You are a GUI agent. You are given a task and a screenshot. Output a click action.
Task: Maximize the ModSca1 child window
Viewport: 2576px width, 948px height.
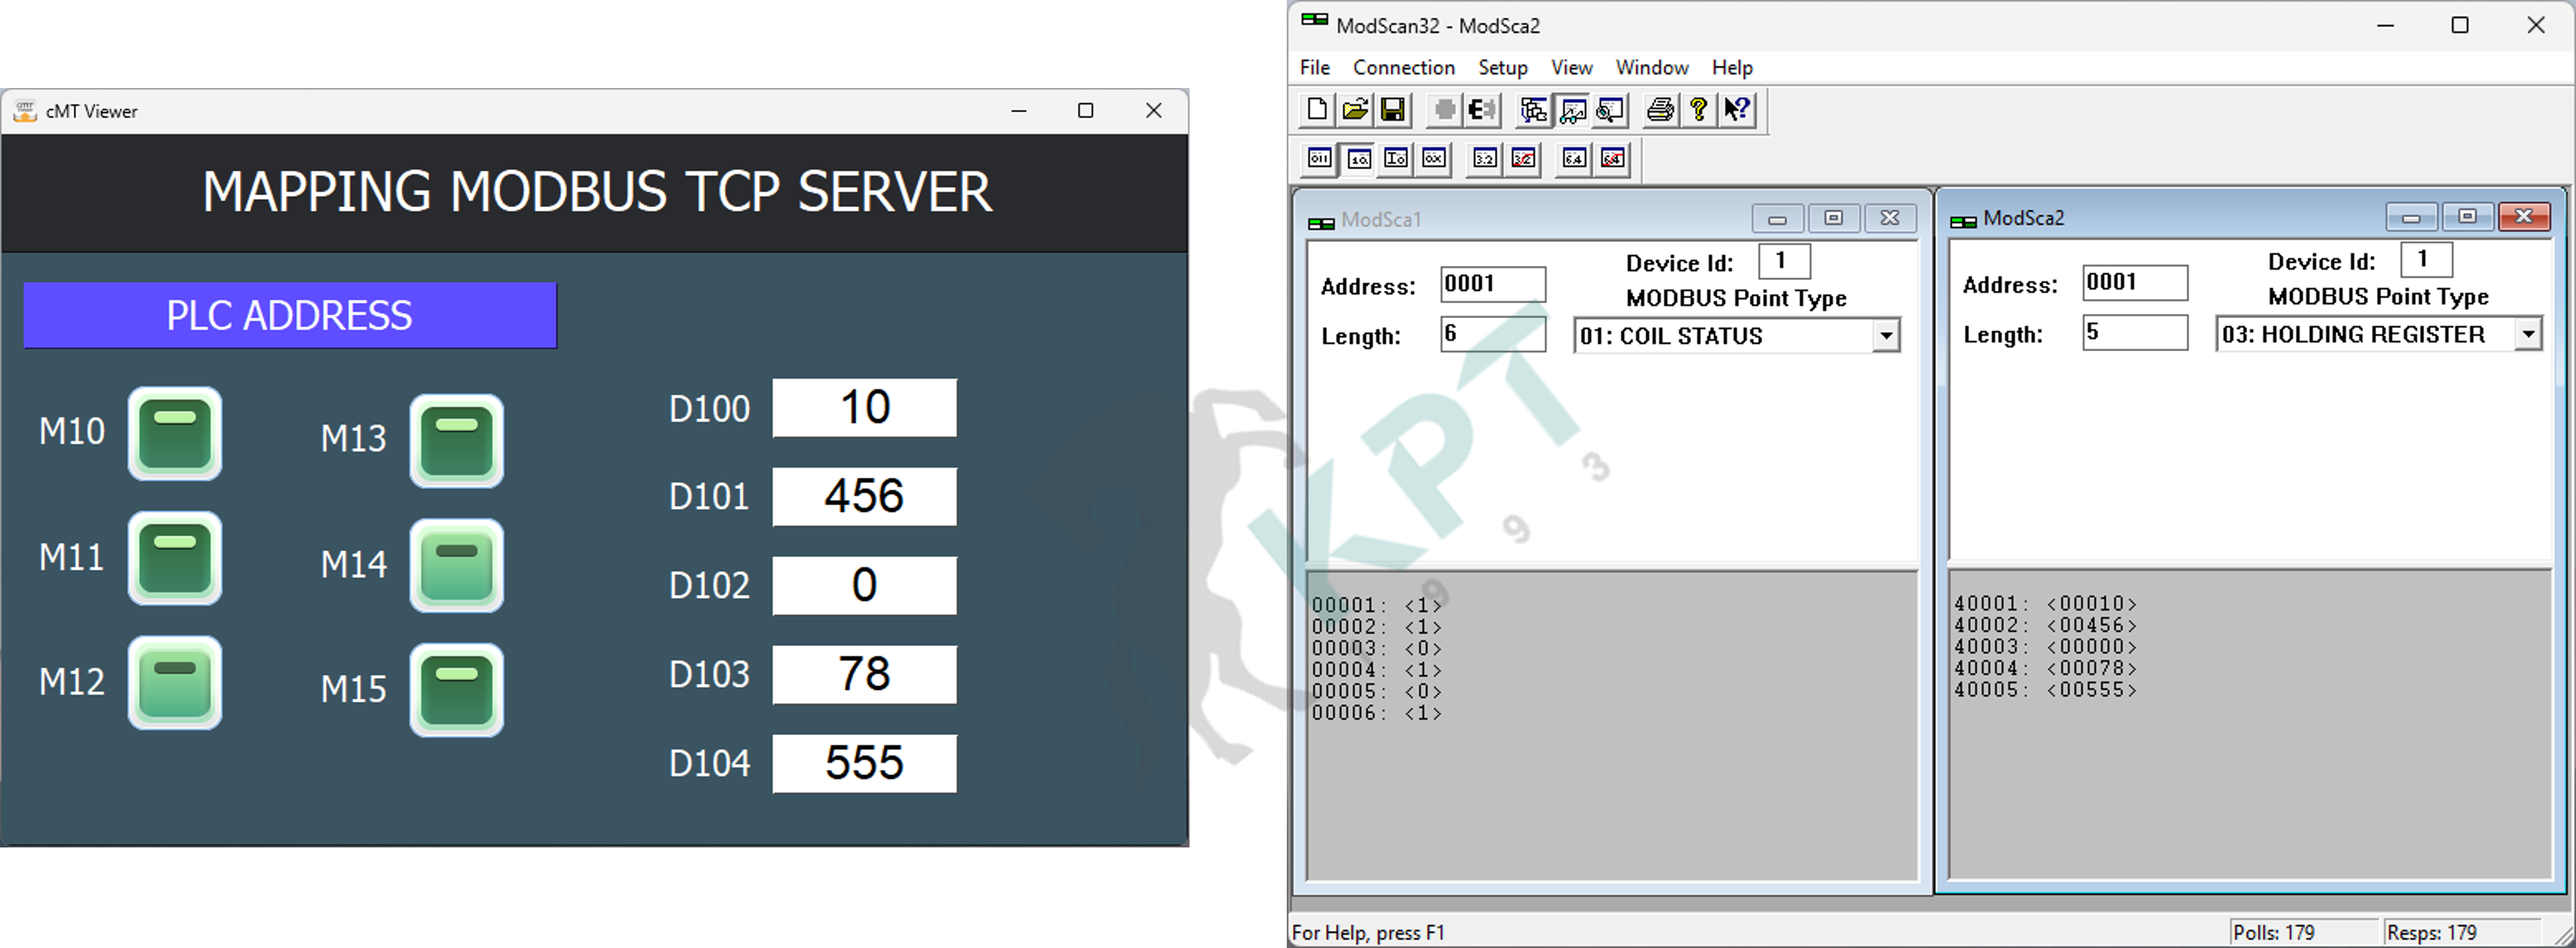pos(1833,218)
